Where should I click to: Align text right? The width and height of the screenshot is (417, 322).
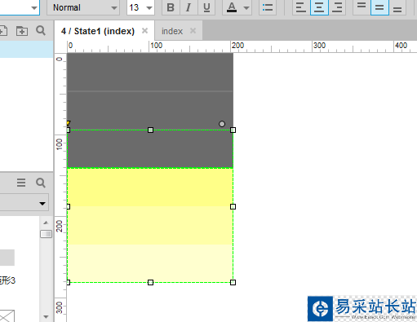337,7
